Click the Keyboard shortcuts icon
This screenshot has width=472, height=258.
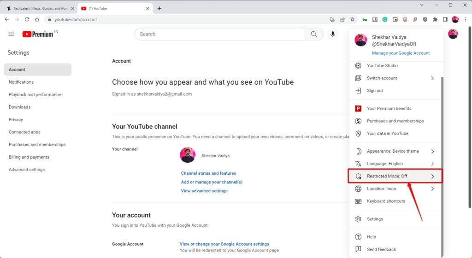click(358, 201)
